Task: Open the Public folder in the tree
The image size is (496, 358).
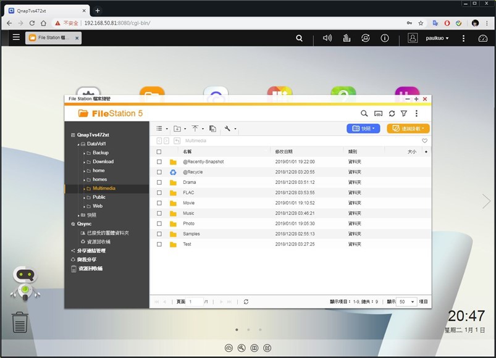Action: point(99,197)
